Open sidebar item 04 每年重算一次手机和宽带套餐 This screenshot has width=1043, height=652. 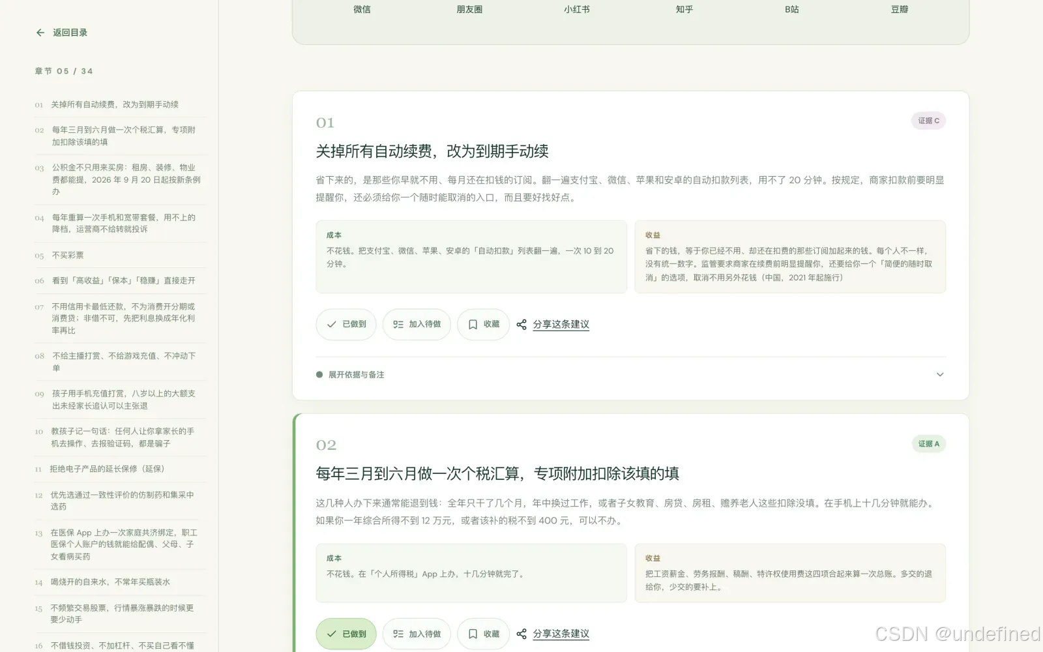click(x=120, y=223)
